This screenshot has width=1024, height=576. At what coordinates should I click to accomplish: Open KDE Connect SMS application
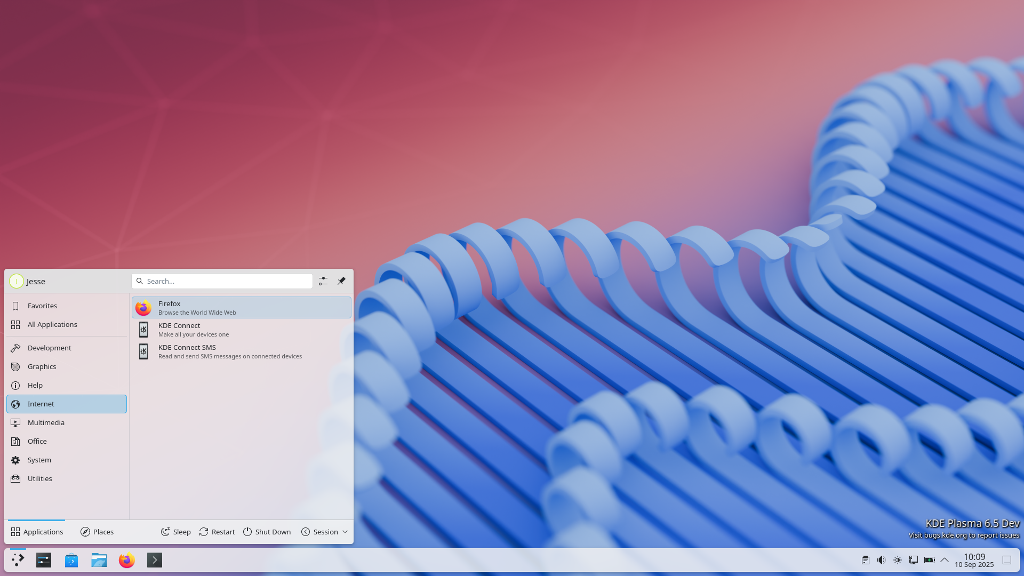[241, 351]
